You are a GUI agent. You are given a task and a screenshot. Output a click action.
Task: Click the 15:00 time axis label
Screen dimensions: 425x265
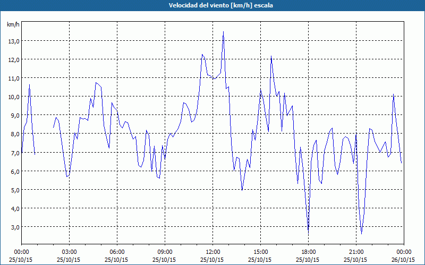tap(260, 252)
